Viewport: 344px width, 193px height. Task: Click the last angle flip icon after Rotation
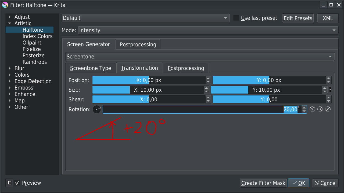pyautogui.click(x=328, y=109)
